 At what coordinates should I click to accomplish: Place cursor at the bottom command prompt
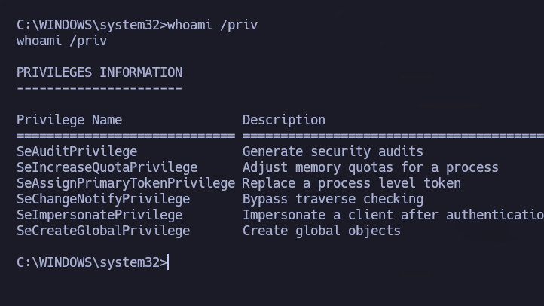click(x=169, y=262)
